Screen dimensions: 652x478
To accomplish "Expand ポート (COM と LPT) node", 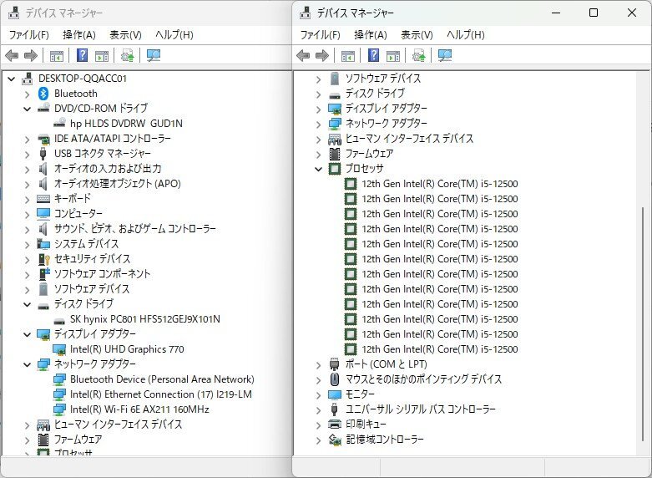I will coord(319,364).
